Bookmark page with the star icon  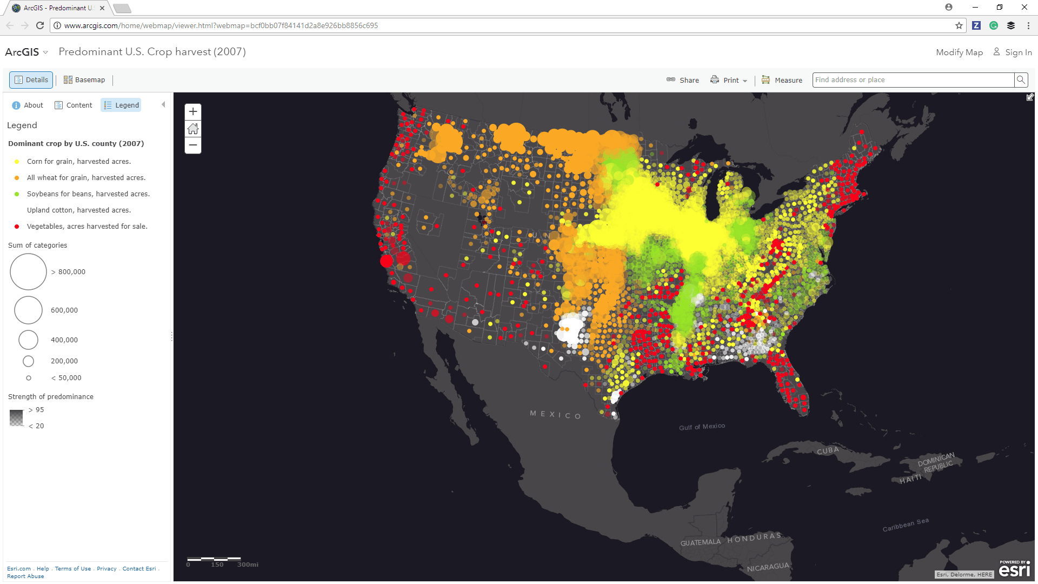[x=959, y=25]
